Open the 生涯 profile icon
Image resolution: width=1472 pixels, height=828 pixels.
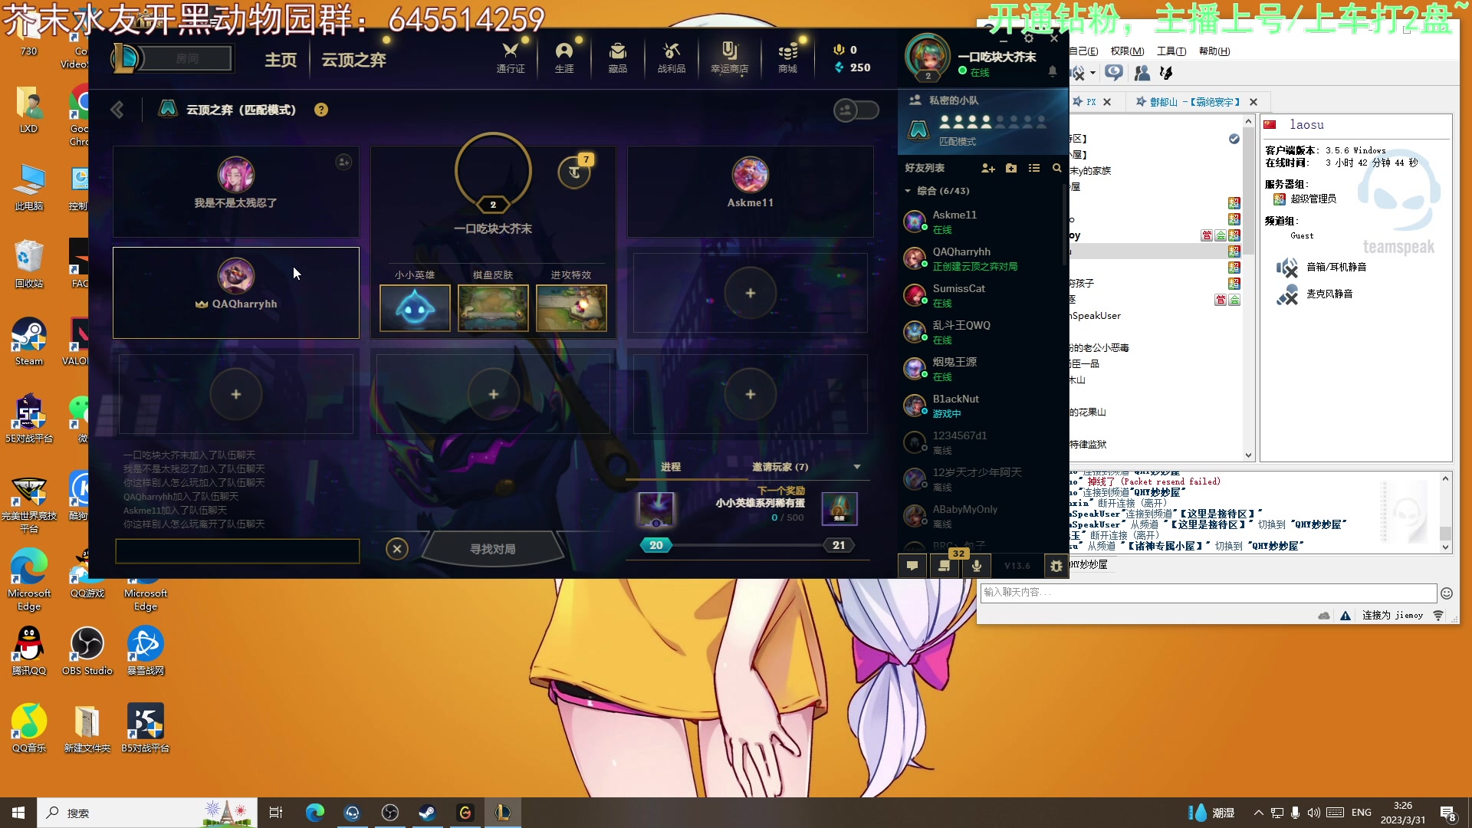click(x=564, y=58)
